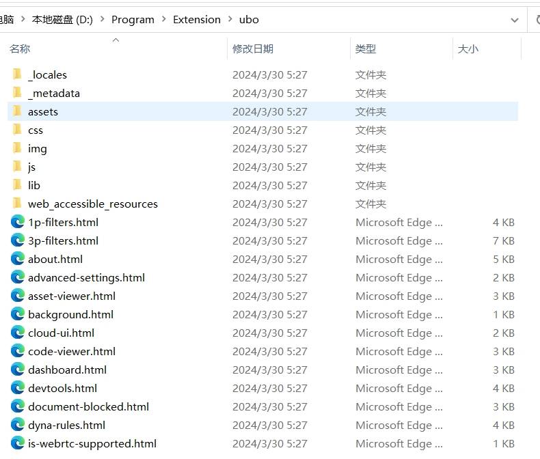
Task: Click the chevron after Program in breadcrumb
Action: [x=164, y=20]
